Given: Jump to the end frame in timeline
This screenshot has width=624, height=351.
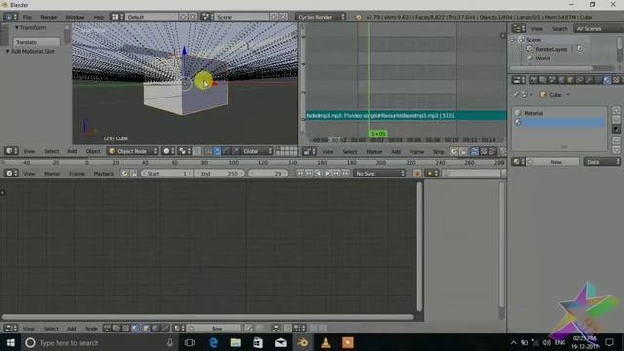Looking at the screenshot, I should pos(346,174).
